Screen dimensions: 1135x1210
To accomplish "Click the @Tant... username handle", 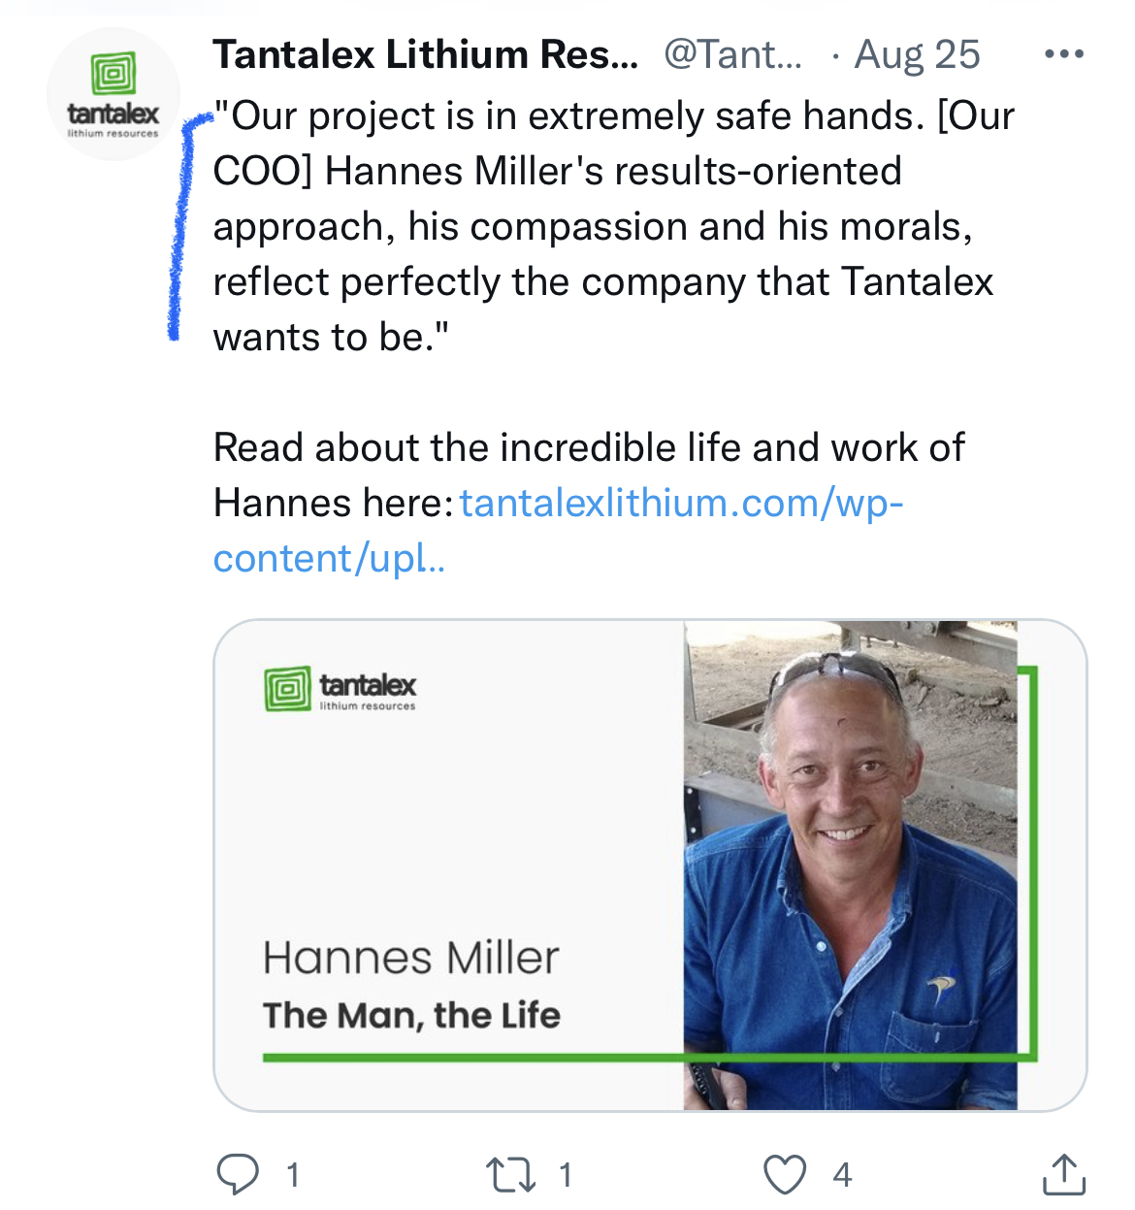I will [x=732, y=54].
